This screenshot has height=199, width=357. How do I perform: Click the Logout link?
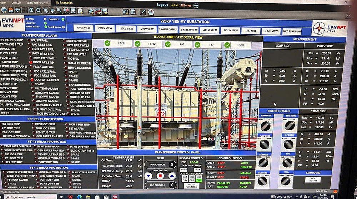[x=162, y=5]
